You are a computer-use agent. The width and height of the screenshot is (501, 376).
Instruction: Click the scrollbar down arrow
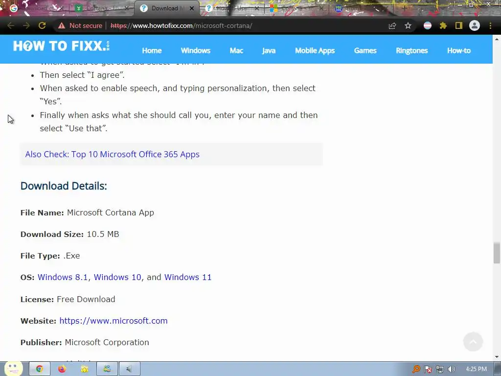click(497, 357)
